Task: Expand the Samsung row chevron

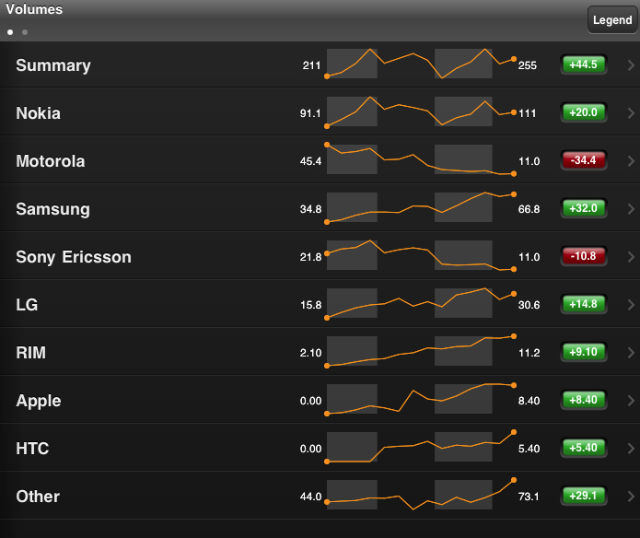Action: pyautogui.click(x=631, y=208)
